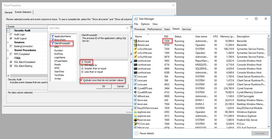Click the filter icon next to ApplicationName
The height and width of the screenshot is (139, 272).
[52, 37]
